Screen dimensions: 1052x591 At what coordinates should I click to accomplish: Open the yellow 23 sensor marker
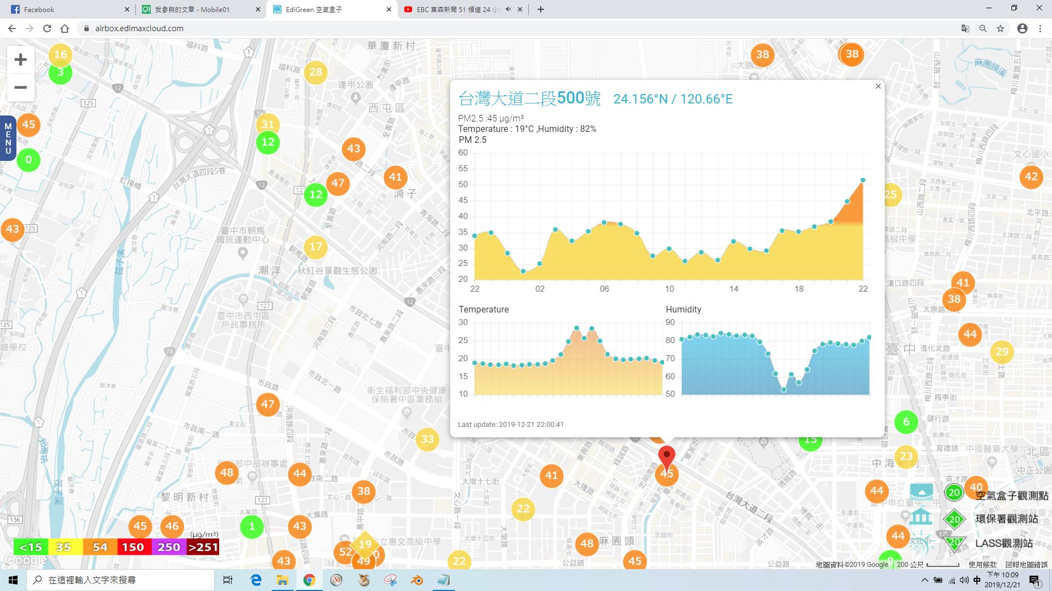(x=906, y=456)
